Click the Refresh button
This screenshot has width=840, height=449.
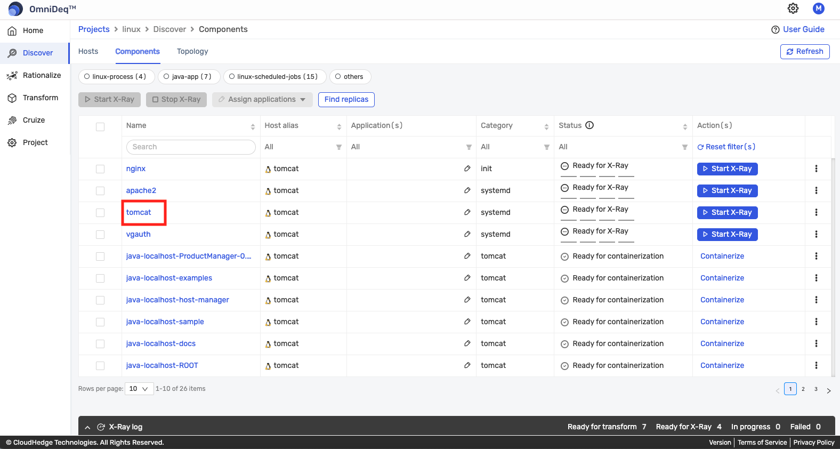pos(805,51)
